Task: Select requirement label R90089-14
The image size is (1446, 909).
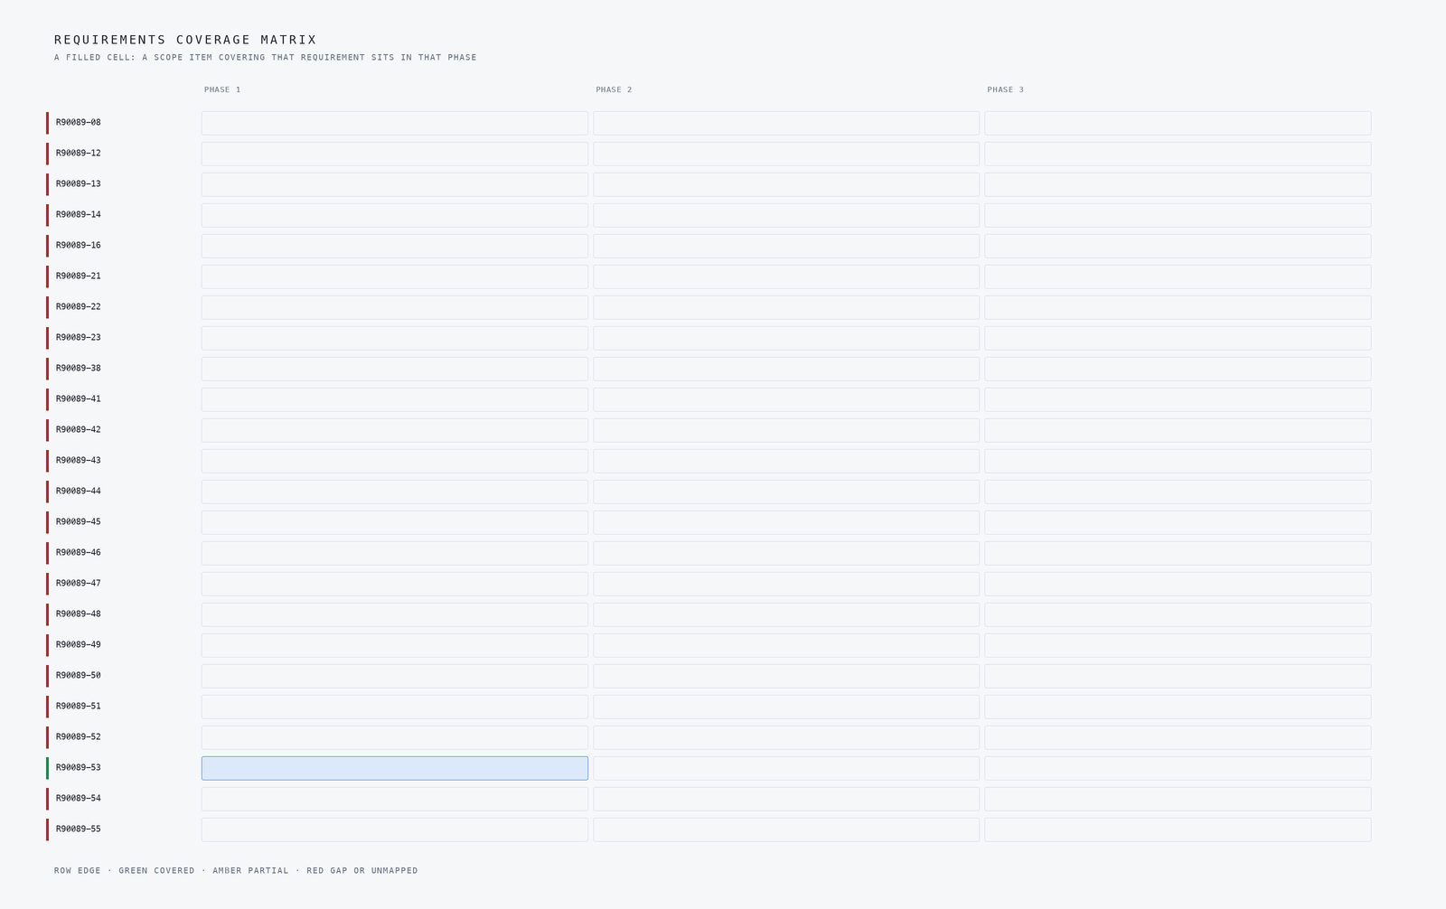Action: coord(79,215)
